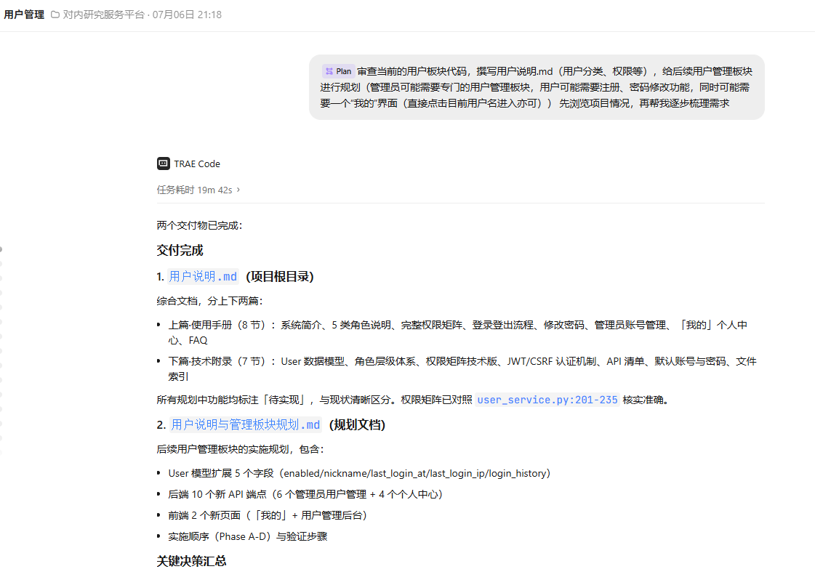Click the Plan mode badge in user message
The image size is (815, 577).
[x=338, y=71]
